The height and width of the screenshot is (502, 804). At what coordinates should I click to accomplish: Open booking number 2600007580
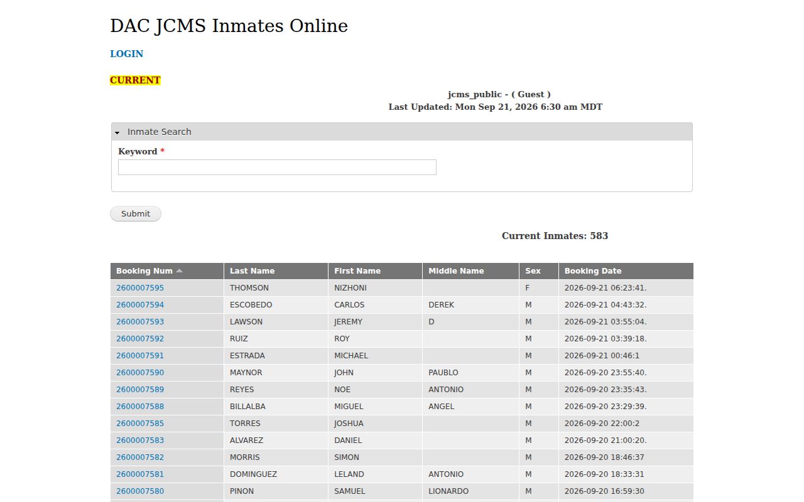(x=140, y=491)
